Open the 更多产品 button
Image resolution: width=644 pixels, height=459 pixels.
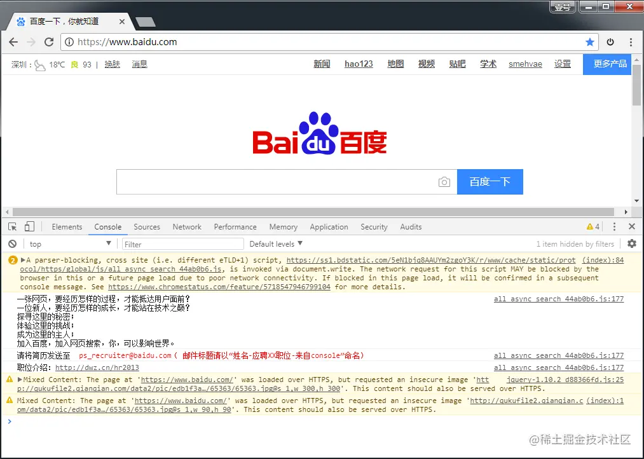[x=607, y=64]
